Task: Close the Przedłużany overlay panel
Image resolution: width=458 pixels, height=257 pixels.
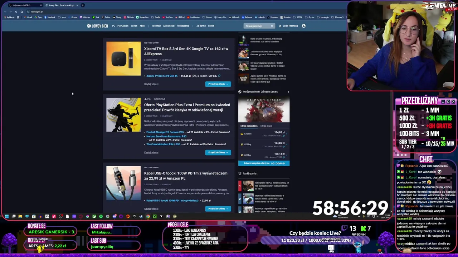Action: [x=453, y=102]
